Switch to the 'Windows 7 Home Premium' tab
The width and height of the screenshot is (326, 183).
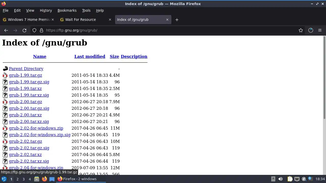pyautogui.click(x=28, y=20)
